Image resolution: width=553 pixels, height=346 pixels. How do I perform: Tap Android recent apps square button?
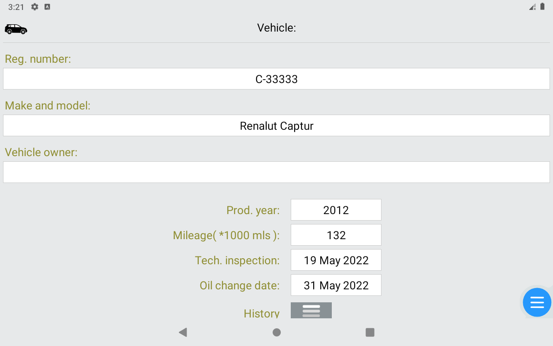370,332
